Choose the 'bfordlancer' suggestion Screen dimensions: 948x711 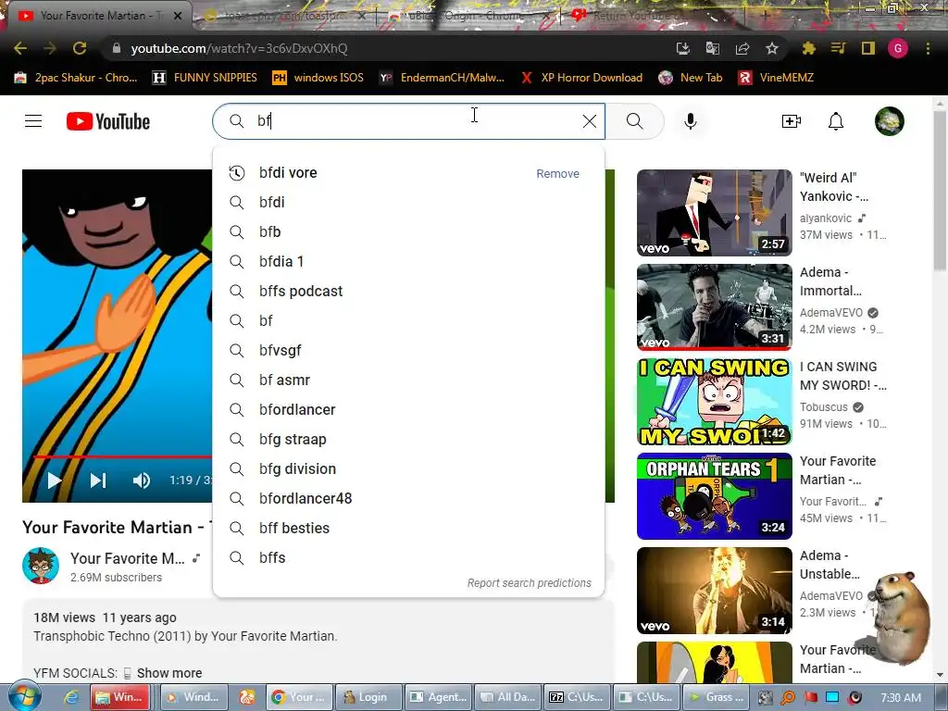click(x=408, y=410)
